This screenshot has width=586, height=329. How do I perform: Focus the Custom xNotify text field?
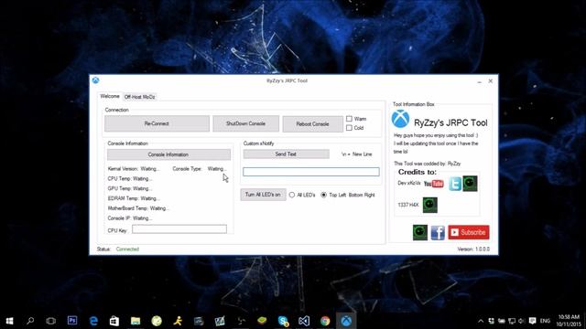pos(311,172)
